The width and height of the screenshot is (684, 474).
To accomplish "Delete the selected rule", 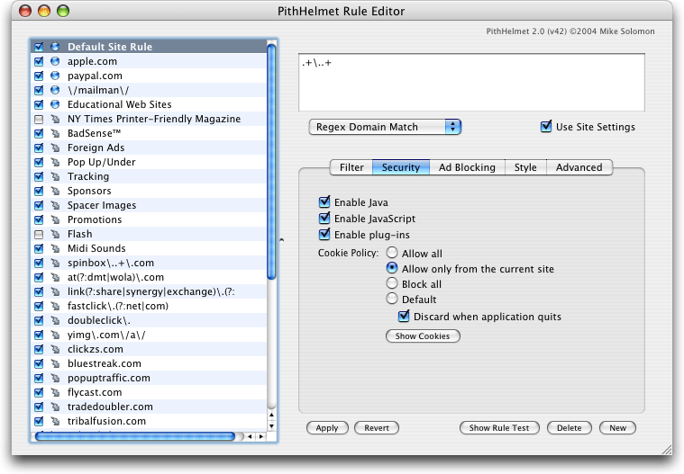I will (569, 428).
